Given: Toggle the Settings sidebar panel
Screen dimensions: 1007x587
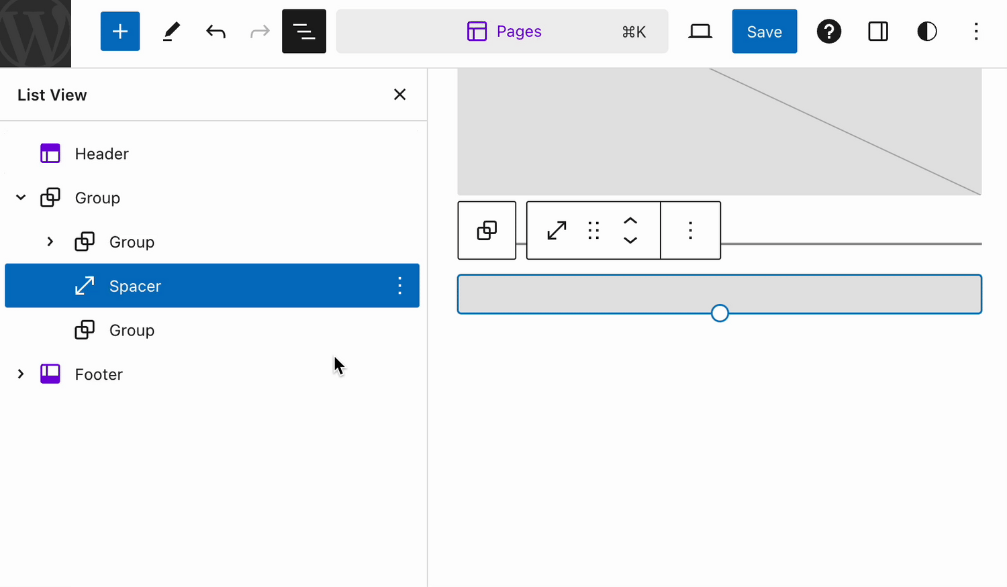Looking at the screenshot, I should (877, 32).
